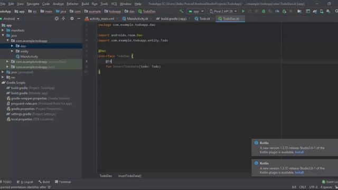
Task: Open Project panel gear settings
Action: click(72, 19)
